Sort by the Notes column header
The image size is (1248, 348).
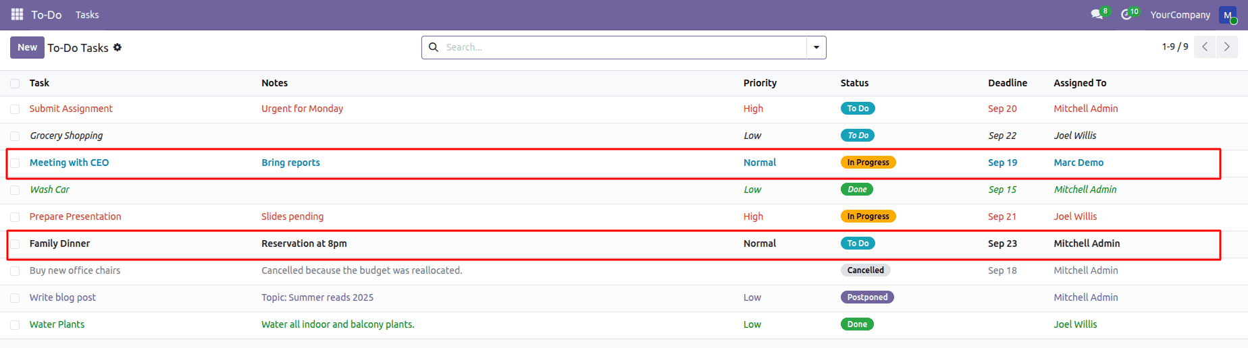pos(275,83)
